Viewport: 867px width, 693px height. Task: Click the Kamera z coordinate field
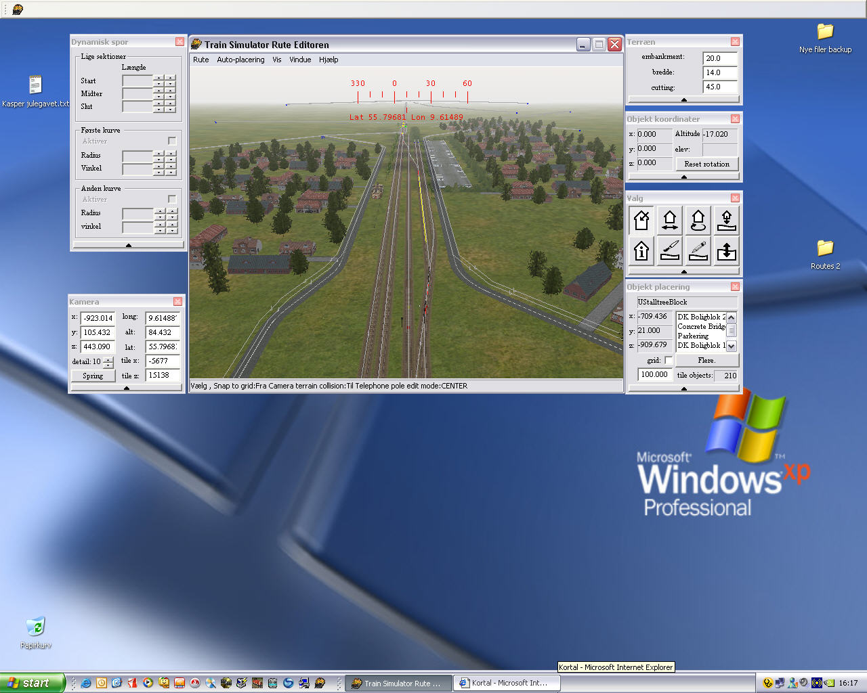[x=98, y=346]
